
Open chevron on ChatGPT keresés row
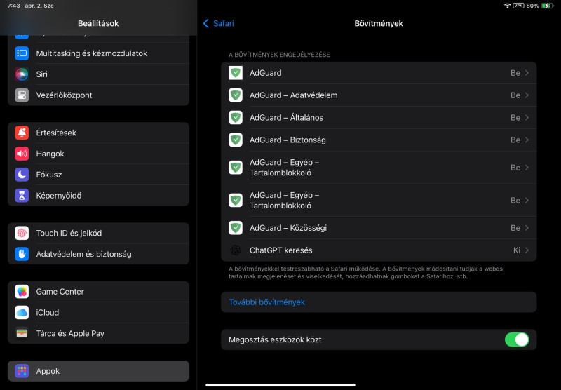pos(527,250)
